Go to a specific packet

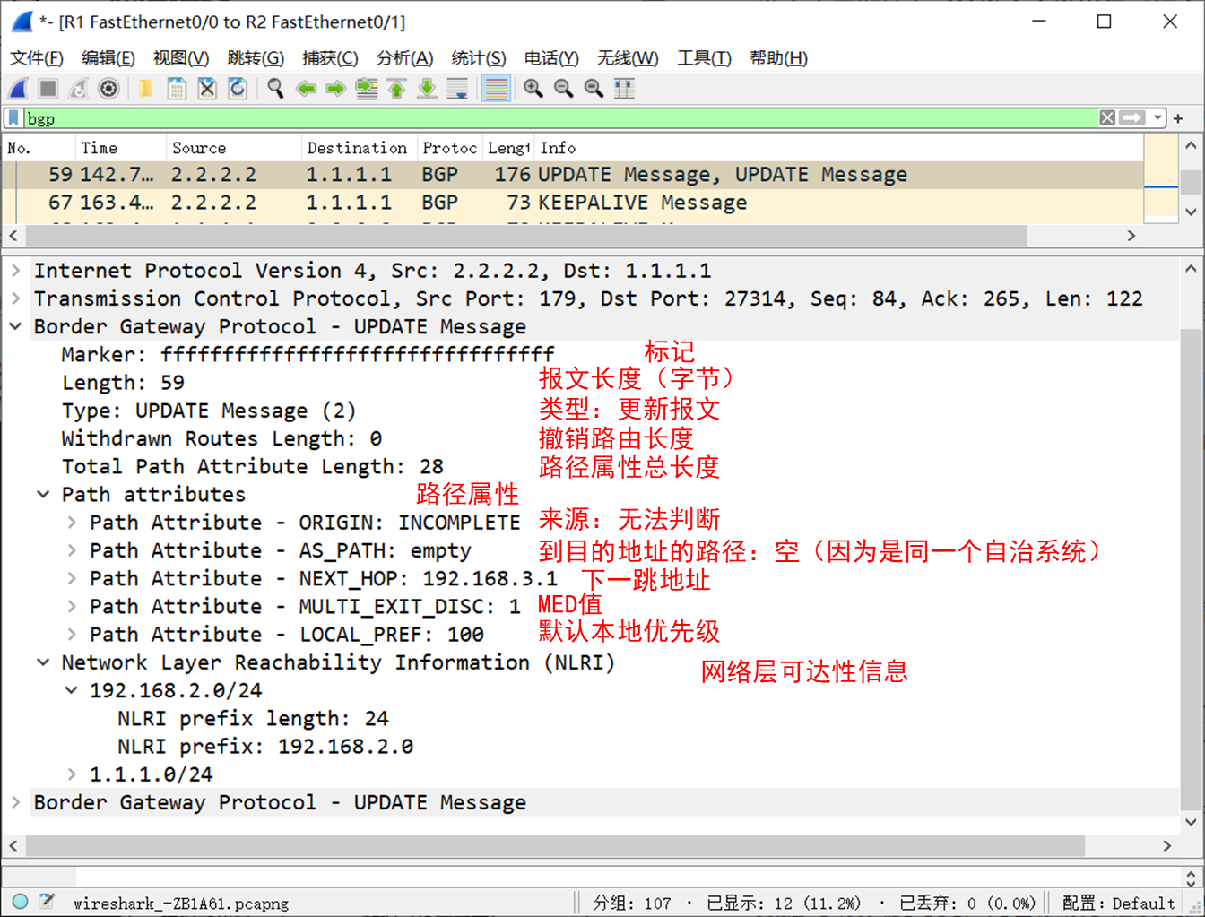(367, 88)
